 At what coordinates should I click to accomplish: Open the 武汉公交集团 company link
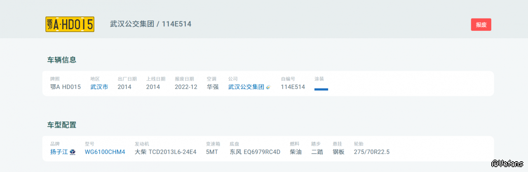coord(246,87)
